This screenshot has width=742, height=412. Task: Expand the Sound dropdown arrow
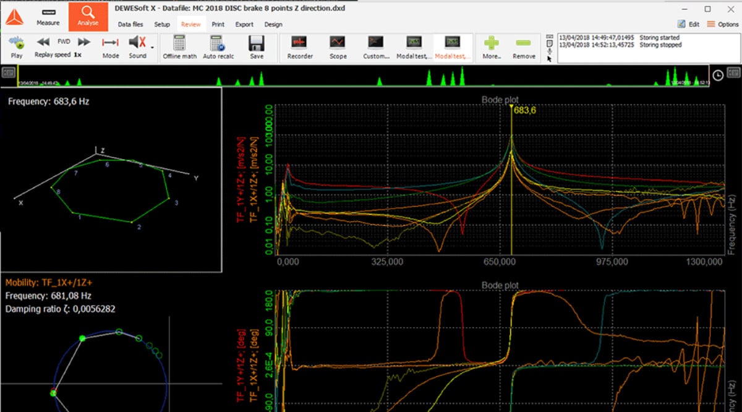pos(152,47)
